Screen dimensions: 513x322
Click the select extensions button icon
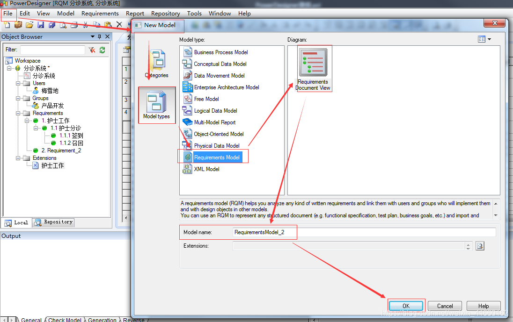480,246
